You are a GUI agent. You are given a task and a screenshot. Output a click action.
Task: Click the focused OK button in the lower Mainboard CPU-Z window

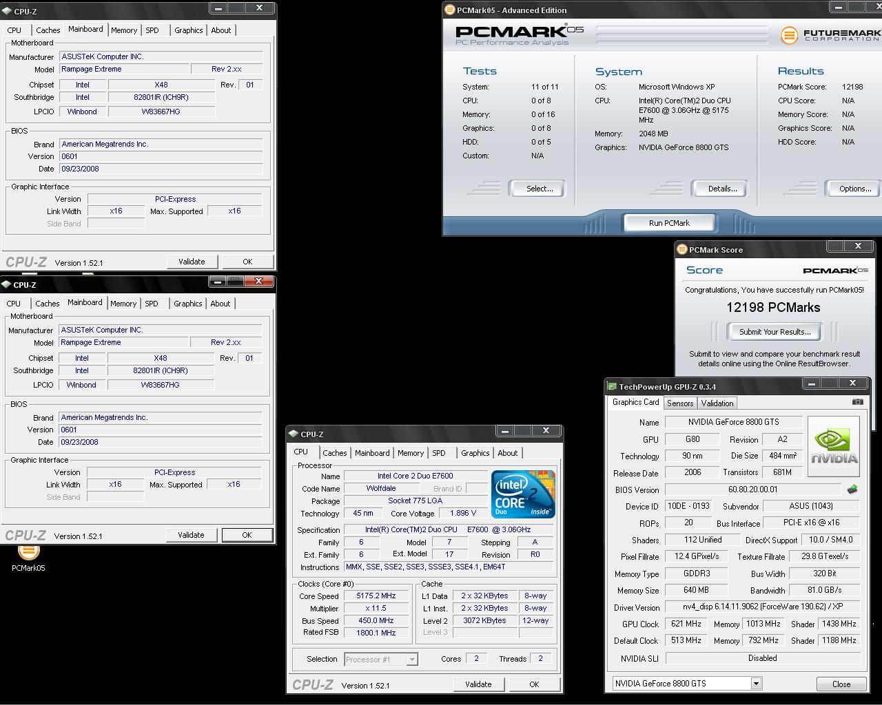tap(247, 535)
